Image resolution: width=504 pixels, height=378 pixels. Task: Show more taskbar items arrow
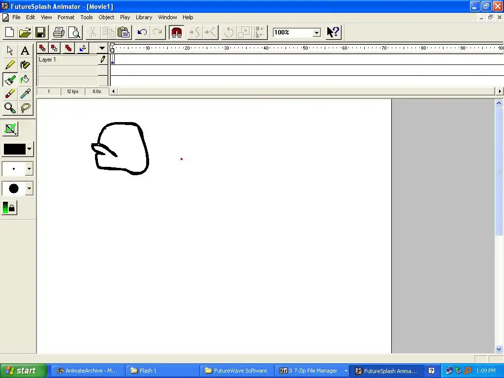click(x=346, y=371)
